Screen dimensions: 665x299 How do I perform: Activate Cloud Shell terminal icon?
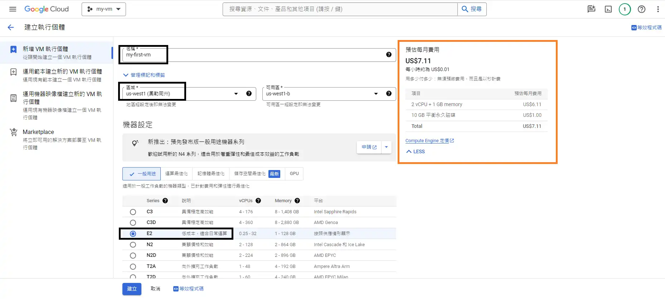(x=608, y=9)
